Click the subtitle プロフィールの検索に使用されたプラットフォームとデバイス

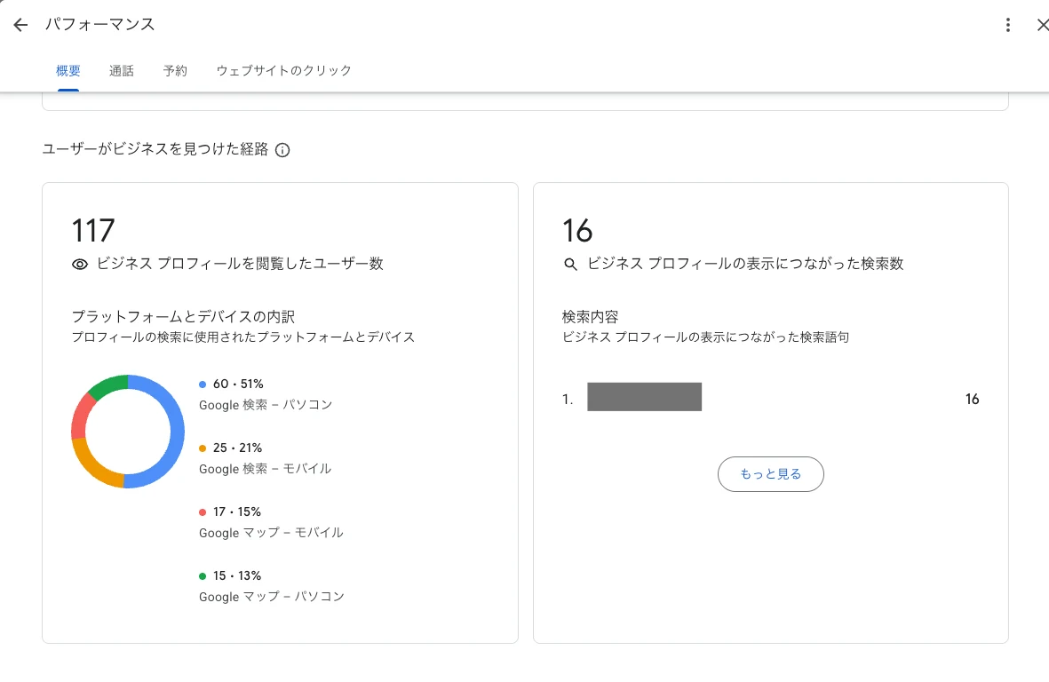tap(242, 337)
